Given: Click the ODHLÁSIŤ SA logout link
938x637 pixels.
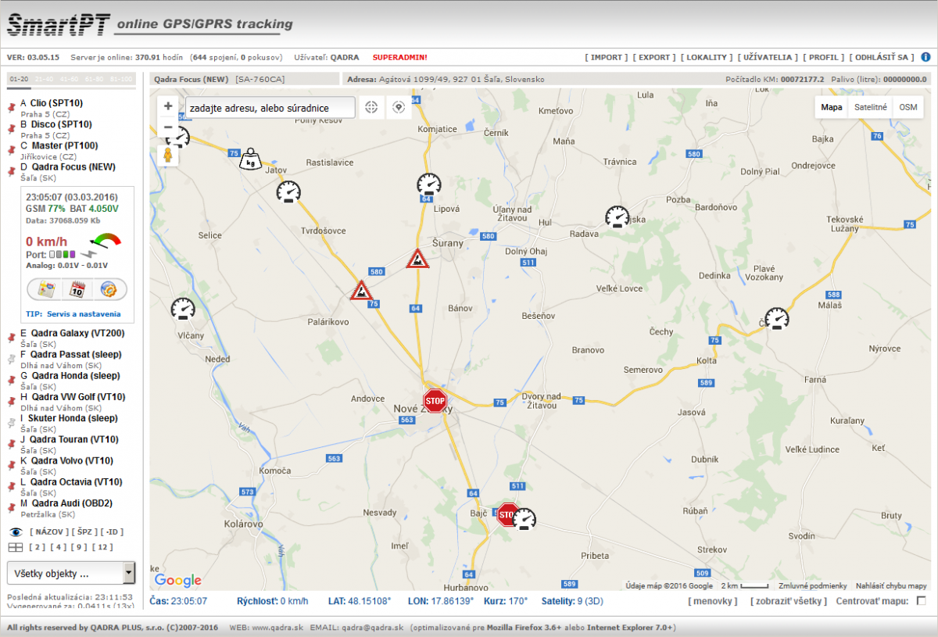Looking at the screenshot, I should [x=883, y=57].
